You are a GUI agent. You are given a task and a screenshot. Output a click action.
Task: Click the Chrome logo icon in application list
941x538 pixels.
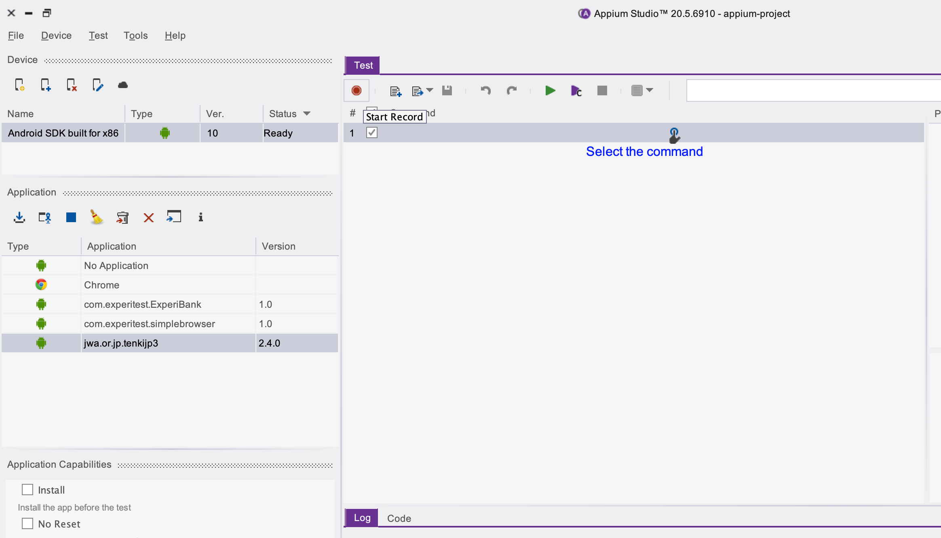pos(41,285)
